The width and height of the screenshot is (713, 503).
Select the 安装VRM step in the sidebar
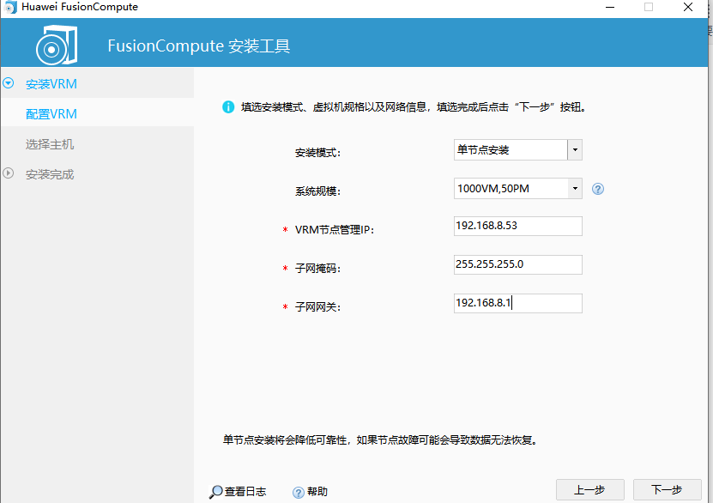coord(53,84)
